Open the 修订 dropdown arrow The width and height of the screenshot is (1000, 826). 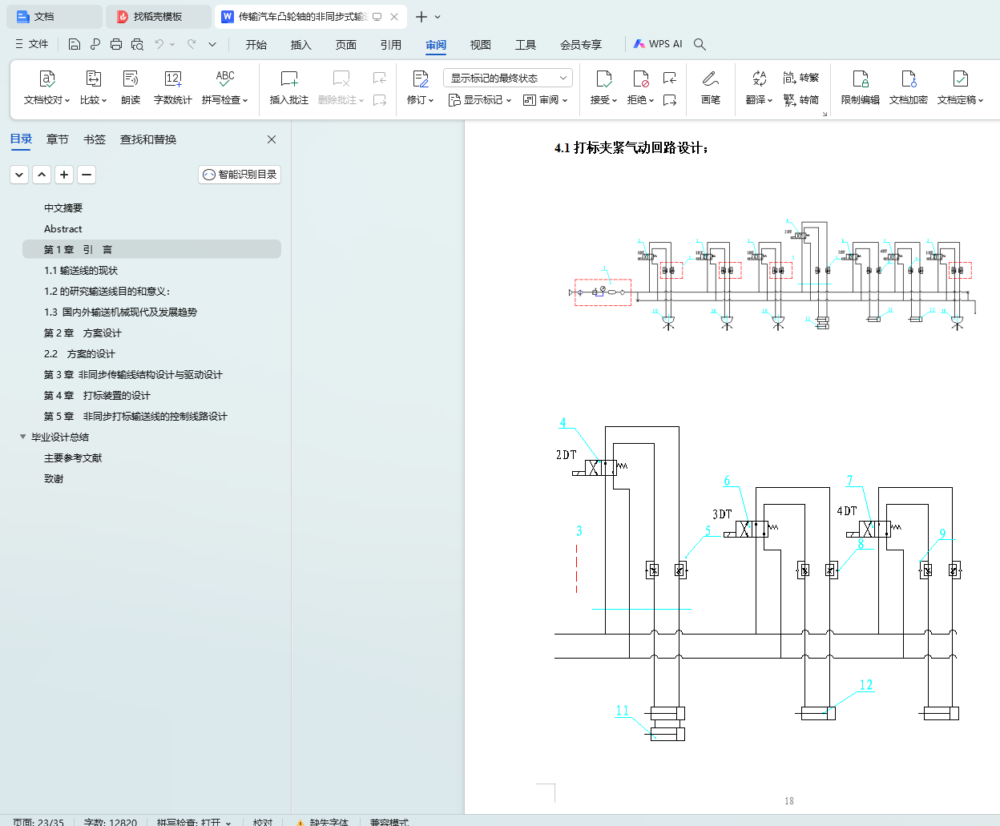[431, 101]
